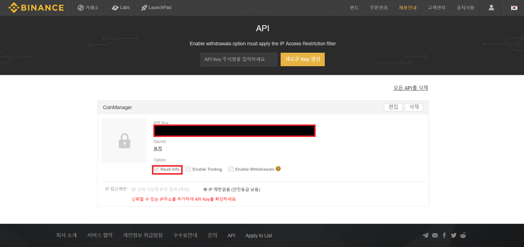Open the 고객센터 menu item
The width and height of the screenshot is (524, 247).
[436, 8]
